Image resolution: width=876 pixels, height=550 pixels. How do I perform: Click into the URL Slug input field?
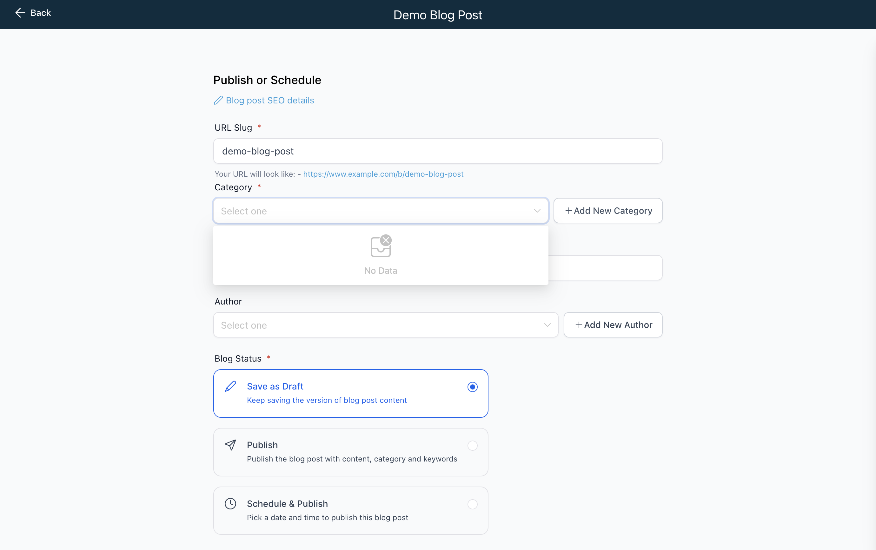point(438,151)
